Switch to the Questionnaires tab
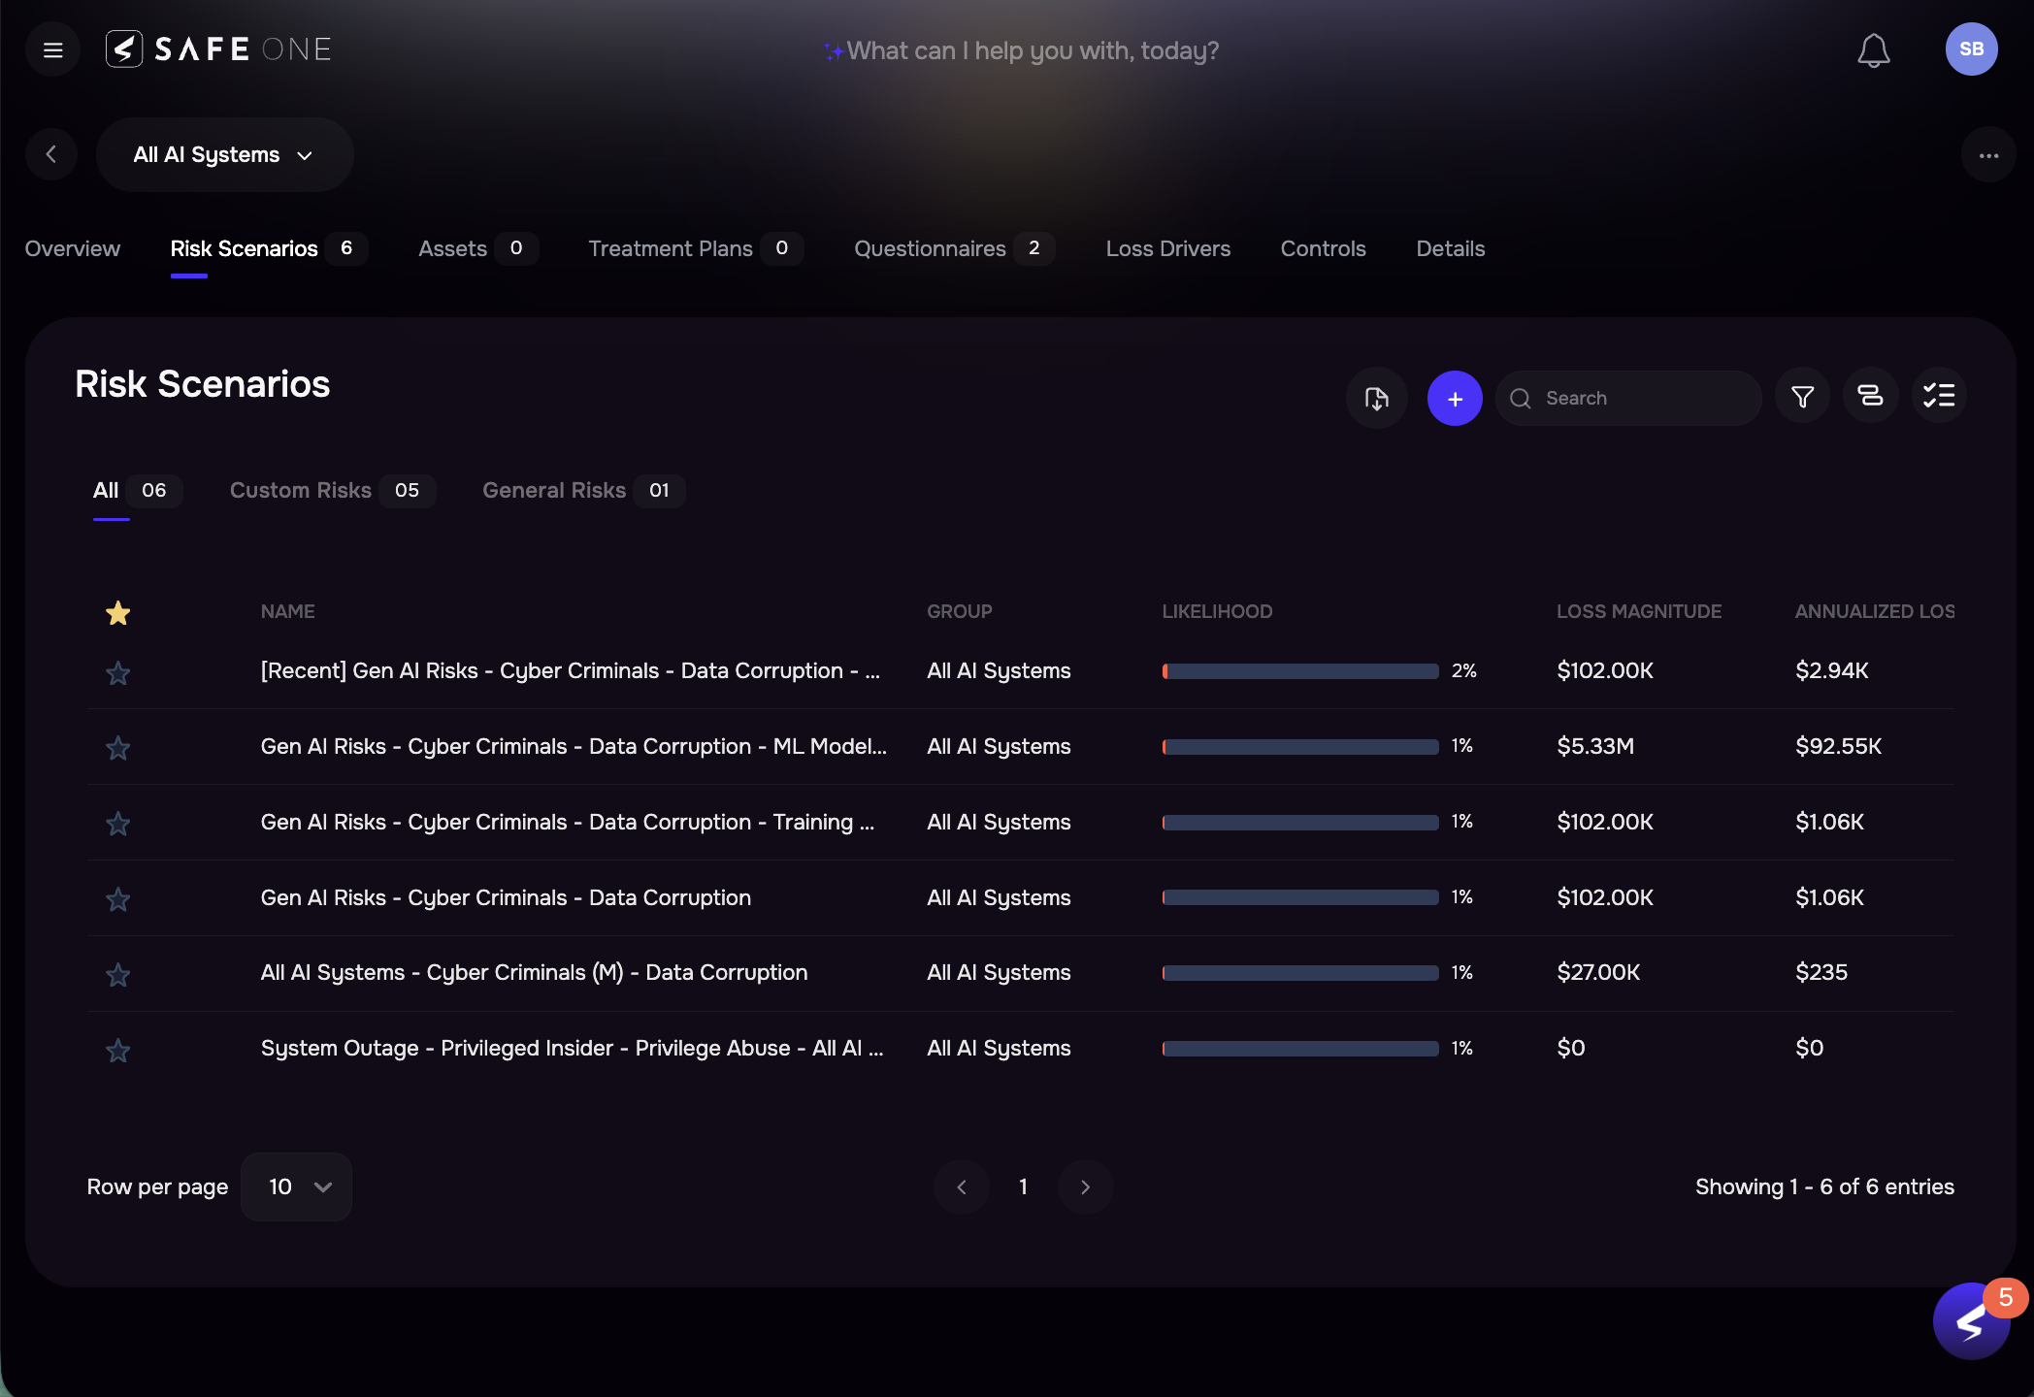 point(929,248)
